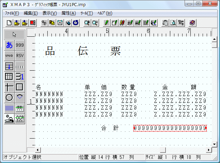The width and height of the screenshot is (220, 163).
Task: Click the multi-colored pens icon
Action: point(122,23)
